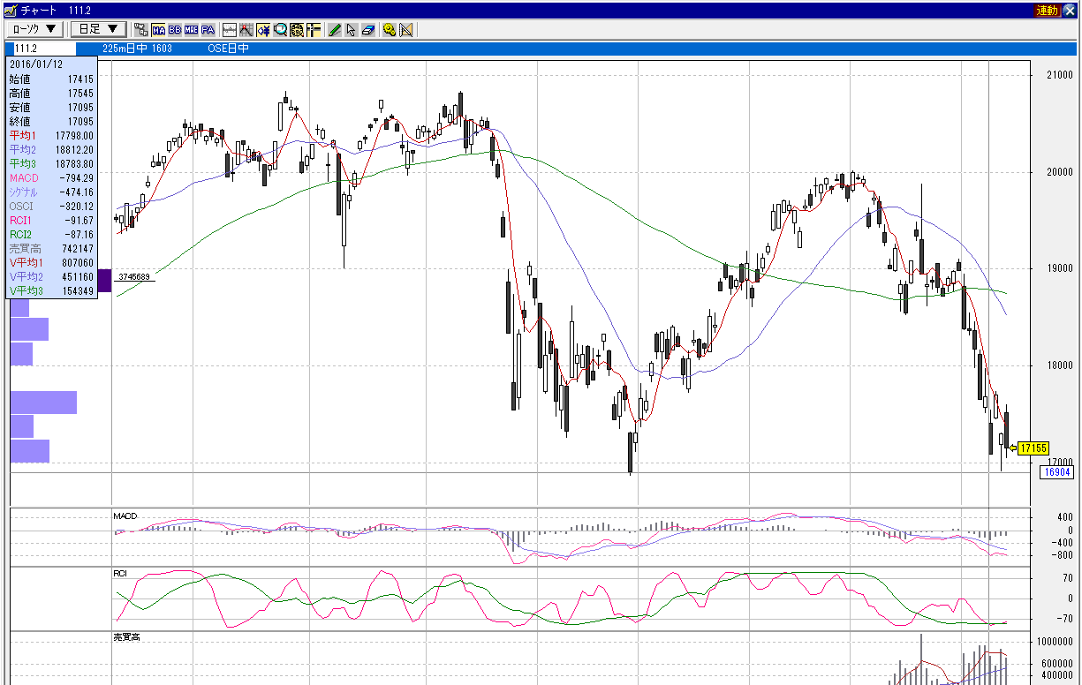1082x685 pixels.
Task: Click the 17155 yellow price marker
Action: tap(1032, 448)
